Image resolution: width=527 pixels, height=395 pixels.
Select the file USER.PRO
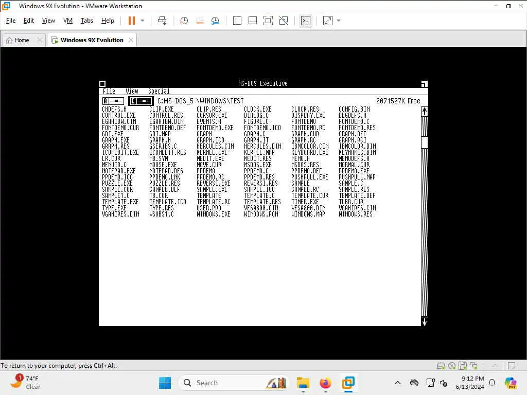pyautogui.click(x=209, y=208)
